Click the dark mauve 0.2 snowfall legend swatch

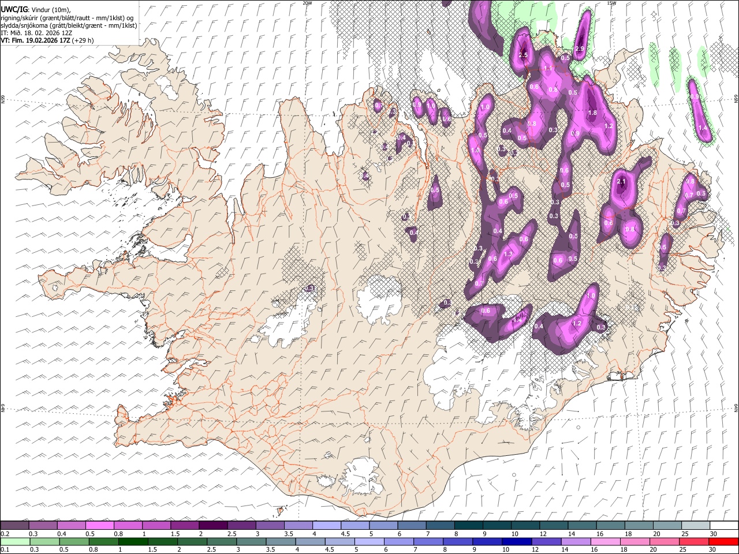14,526
